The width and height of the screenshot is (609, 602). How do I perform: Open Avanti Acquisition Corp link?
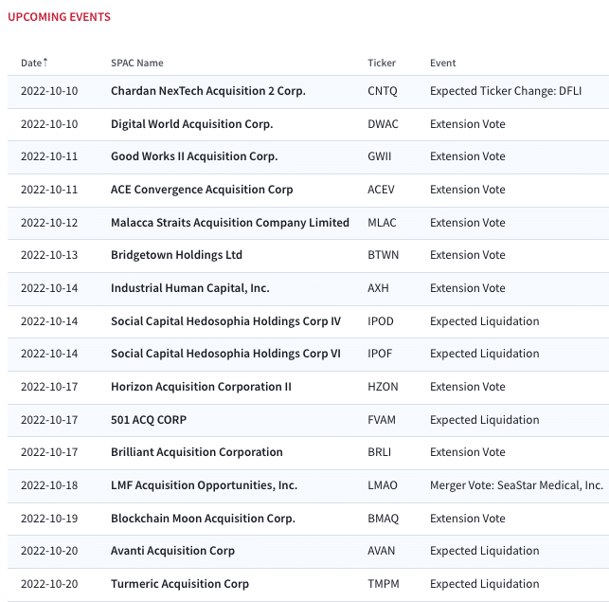click(x=172, y=551)
